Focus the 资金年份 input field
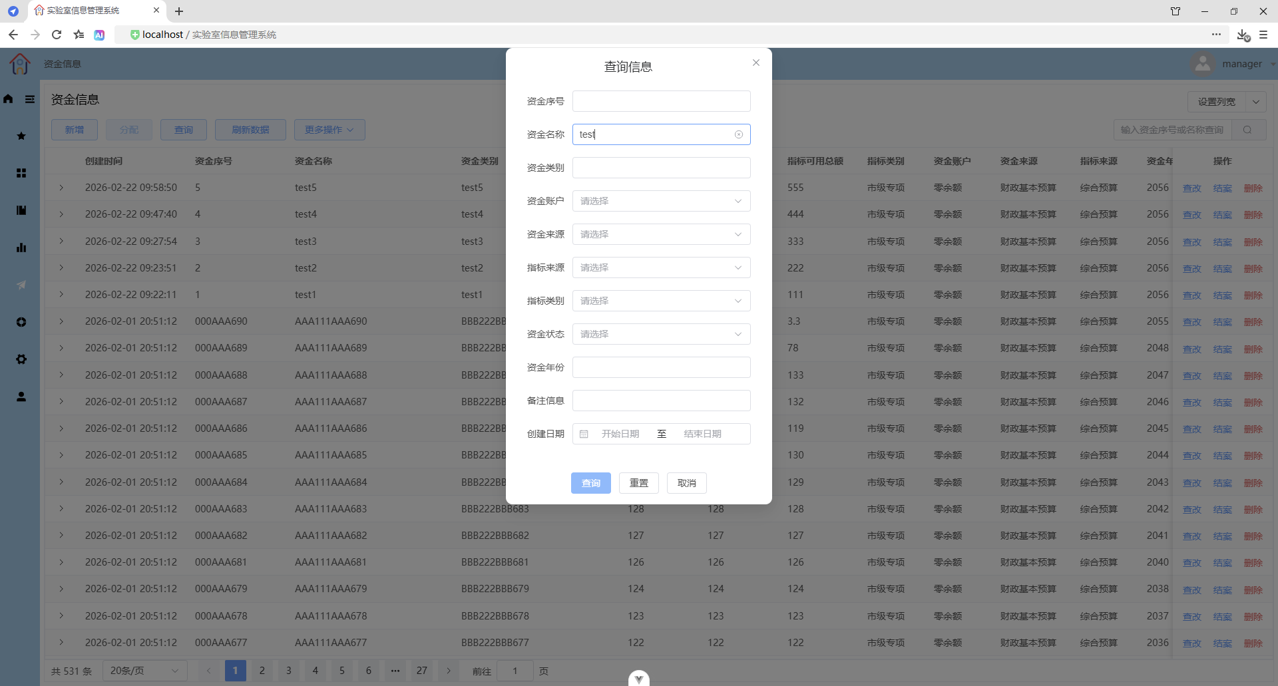 click(662, 367)
